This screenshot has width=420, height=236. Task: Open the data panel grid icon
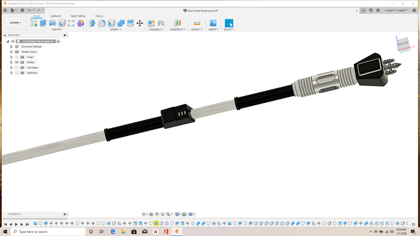point(5,10)
